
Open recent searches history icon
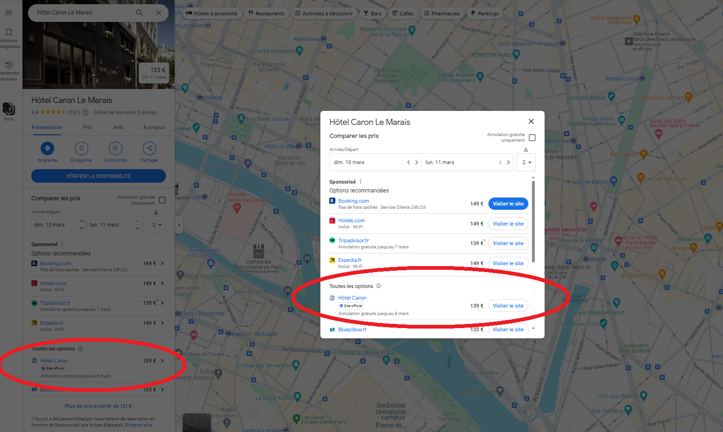[x=9, y=65]
